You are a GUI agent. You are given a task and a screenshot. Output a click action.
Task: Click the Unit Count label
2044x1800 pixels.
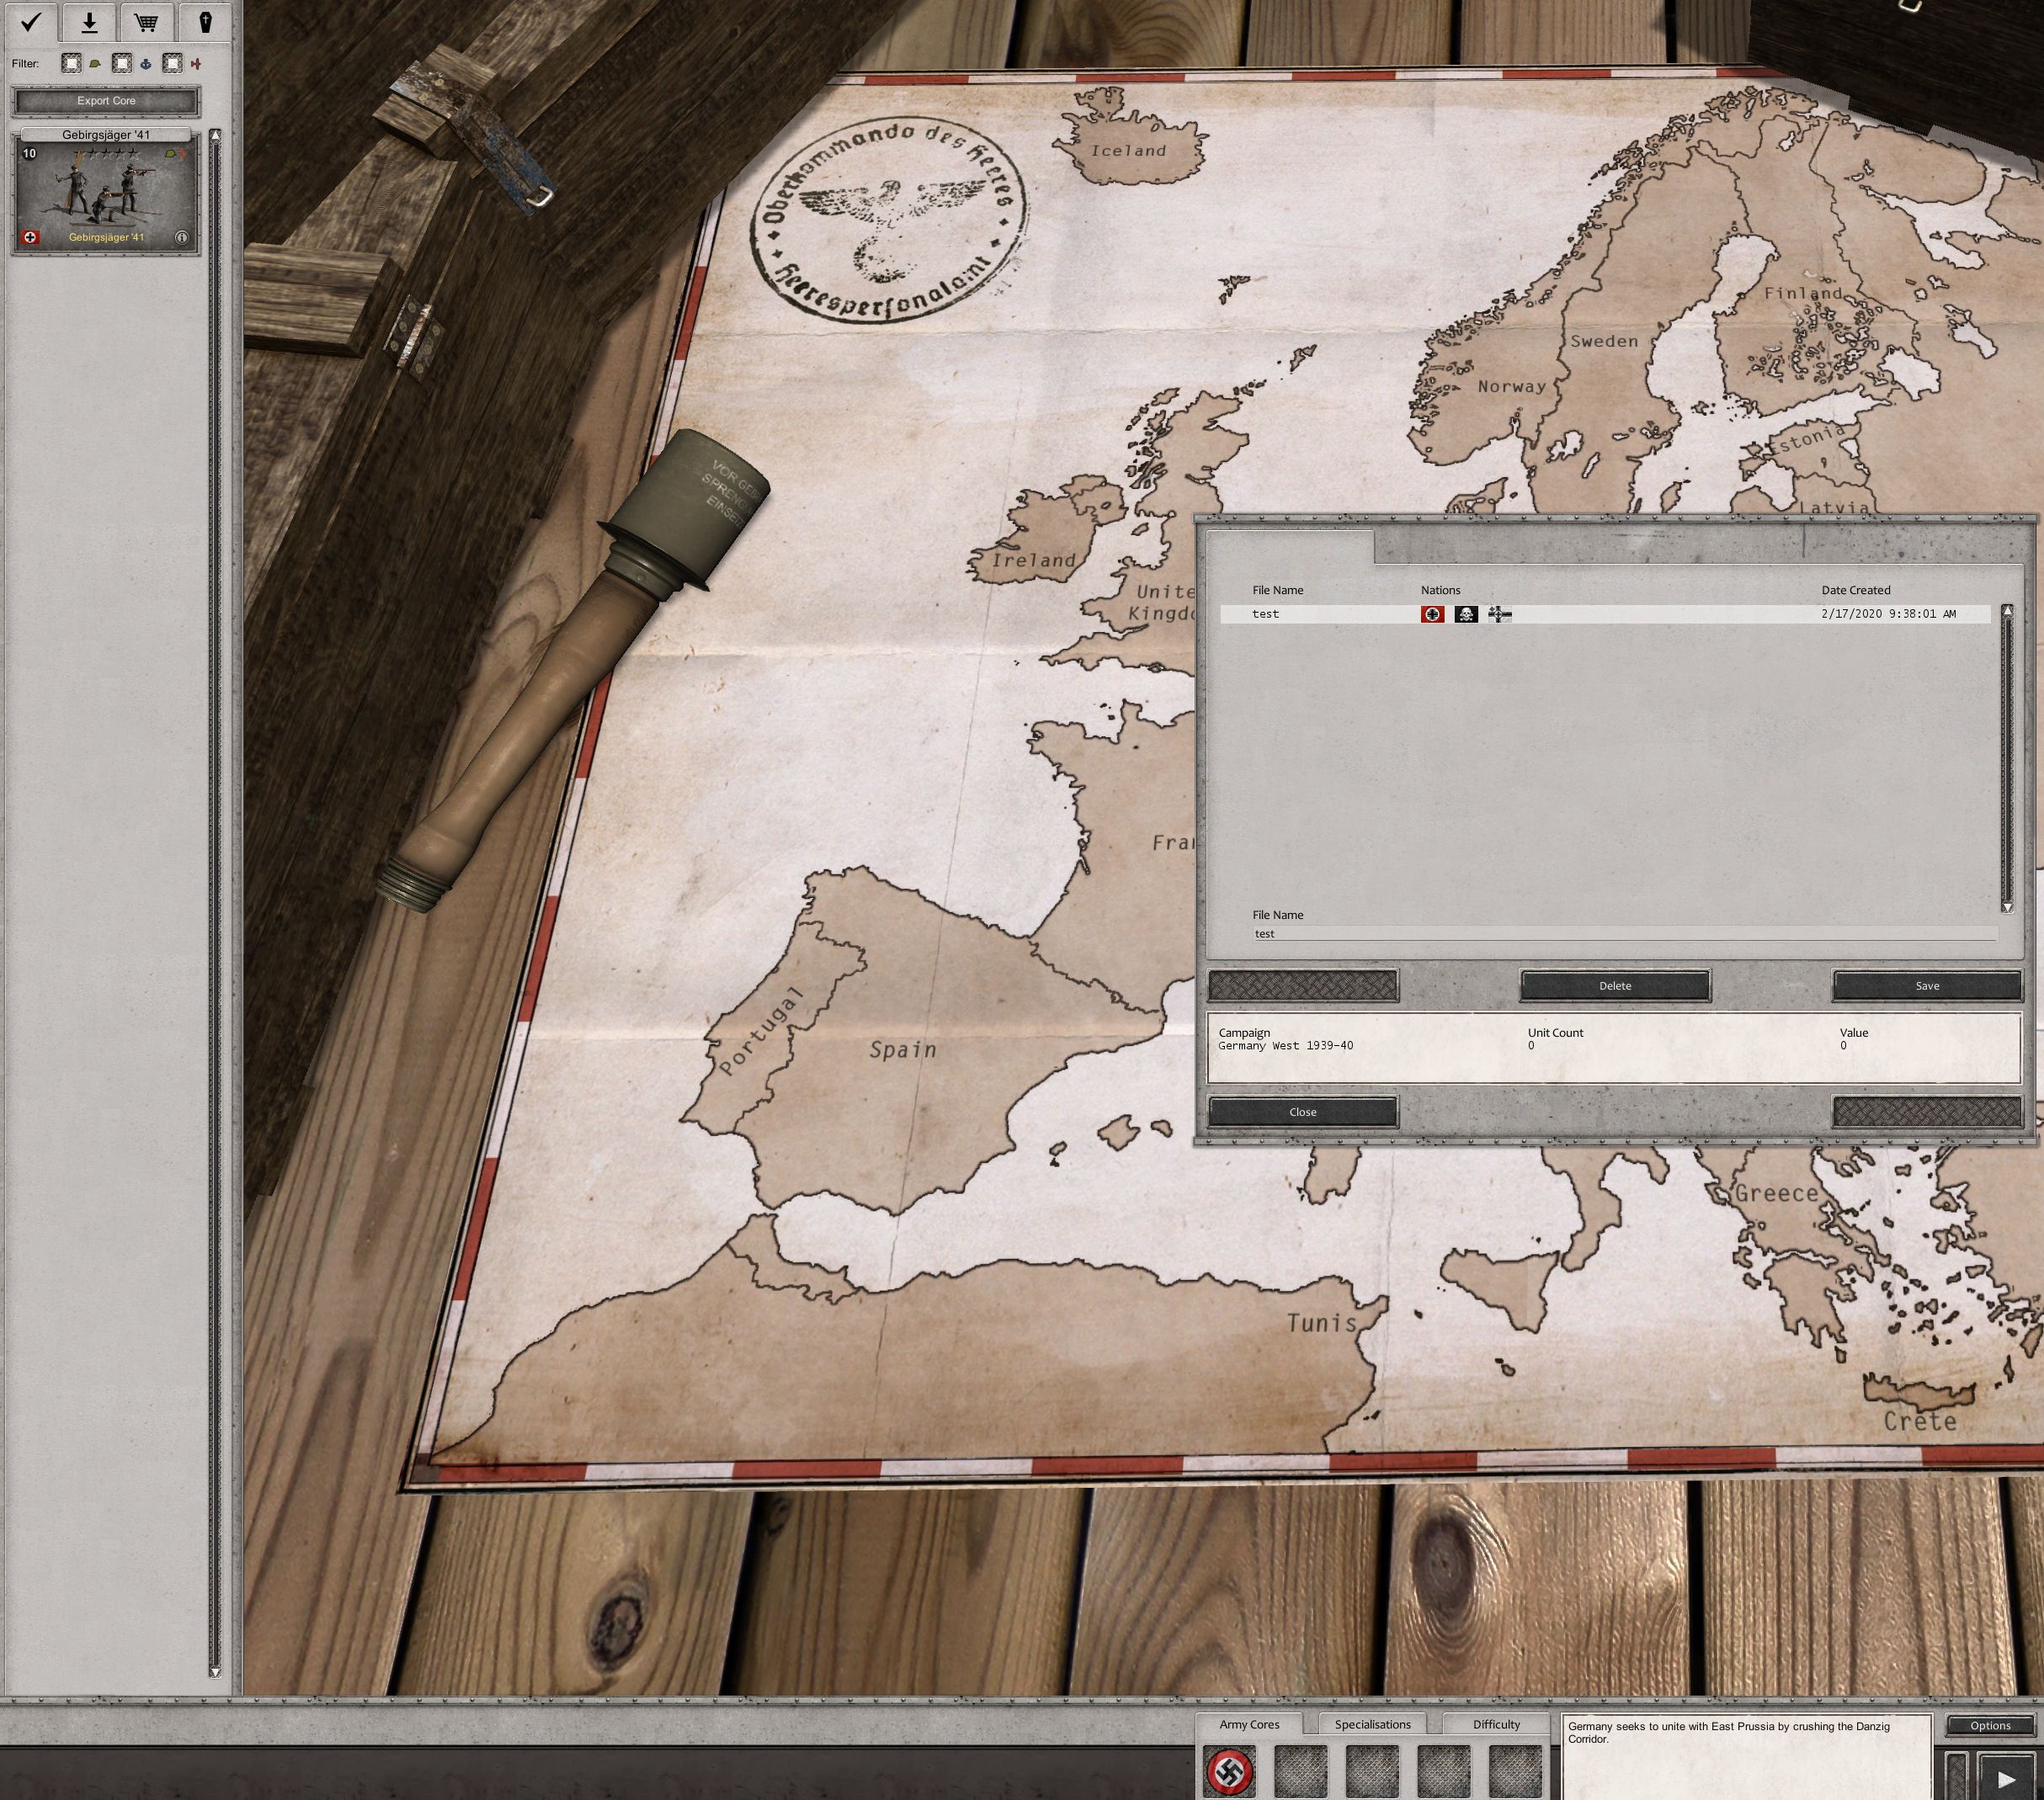(1555, 1033)
